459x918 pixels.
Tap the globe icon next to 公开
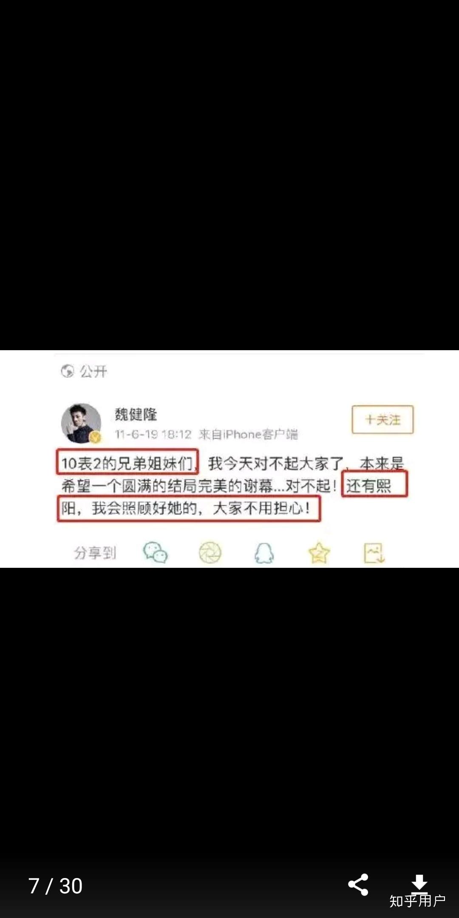[67, 371]
